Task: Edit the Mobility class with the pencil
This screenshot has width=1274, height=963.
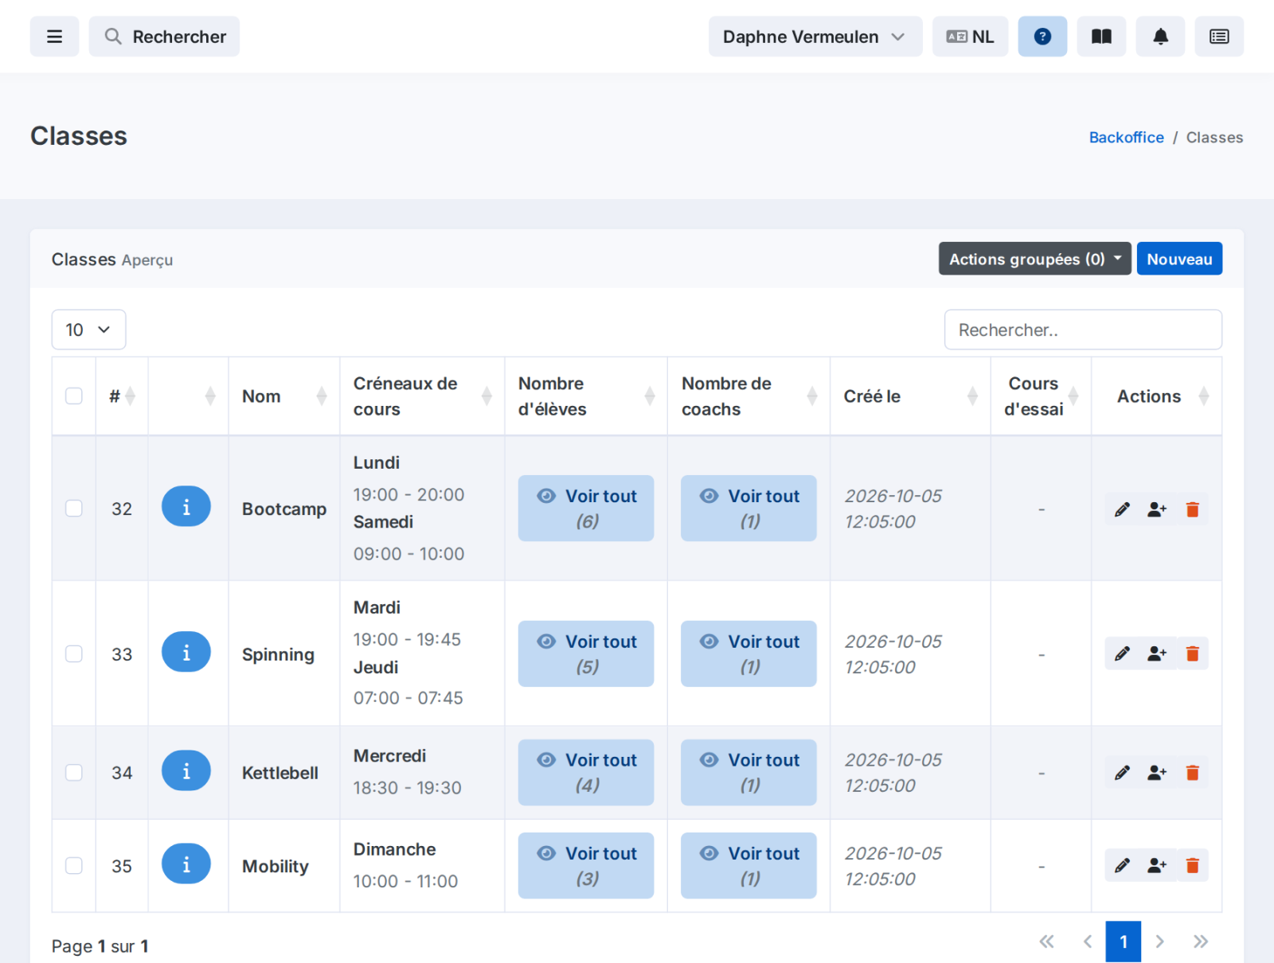Action: [1122, 866]
